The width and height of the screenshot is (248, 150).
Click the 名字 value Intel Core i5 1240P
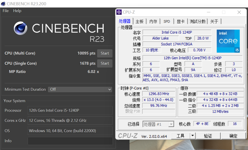[x=177, y=32]
